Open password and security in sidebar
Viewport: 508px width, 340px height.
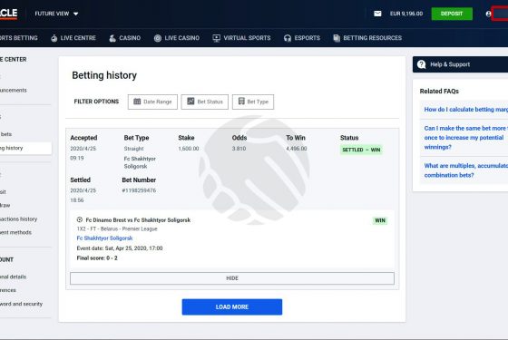pos(21,304)
